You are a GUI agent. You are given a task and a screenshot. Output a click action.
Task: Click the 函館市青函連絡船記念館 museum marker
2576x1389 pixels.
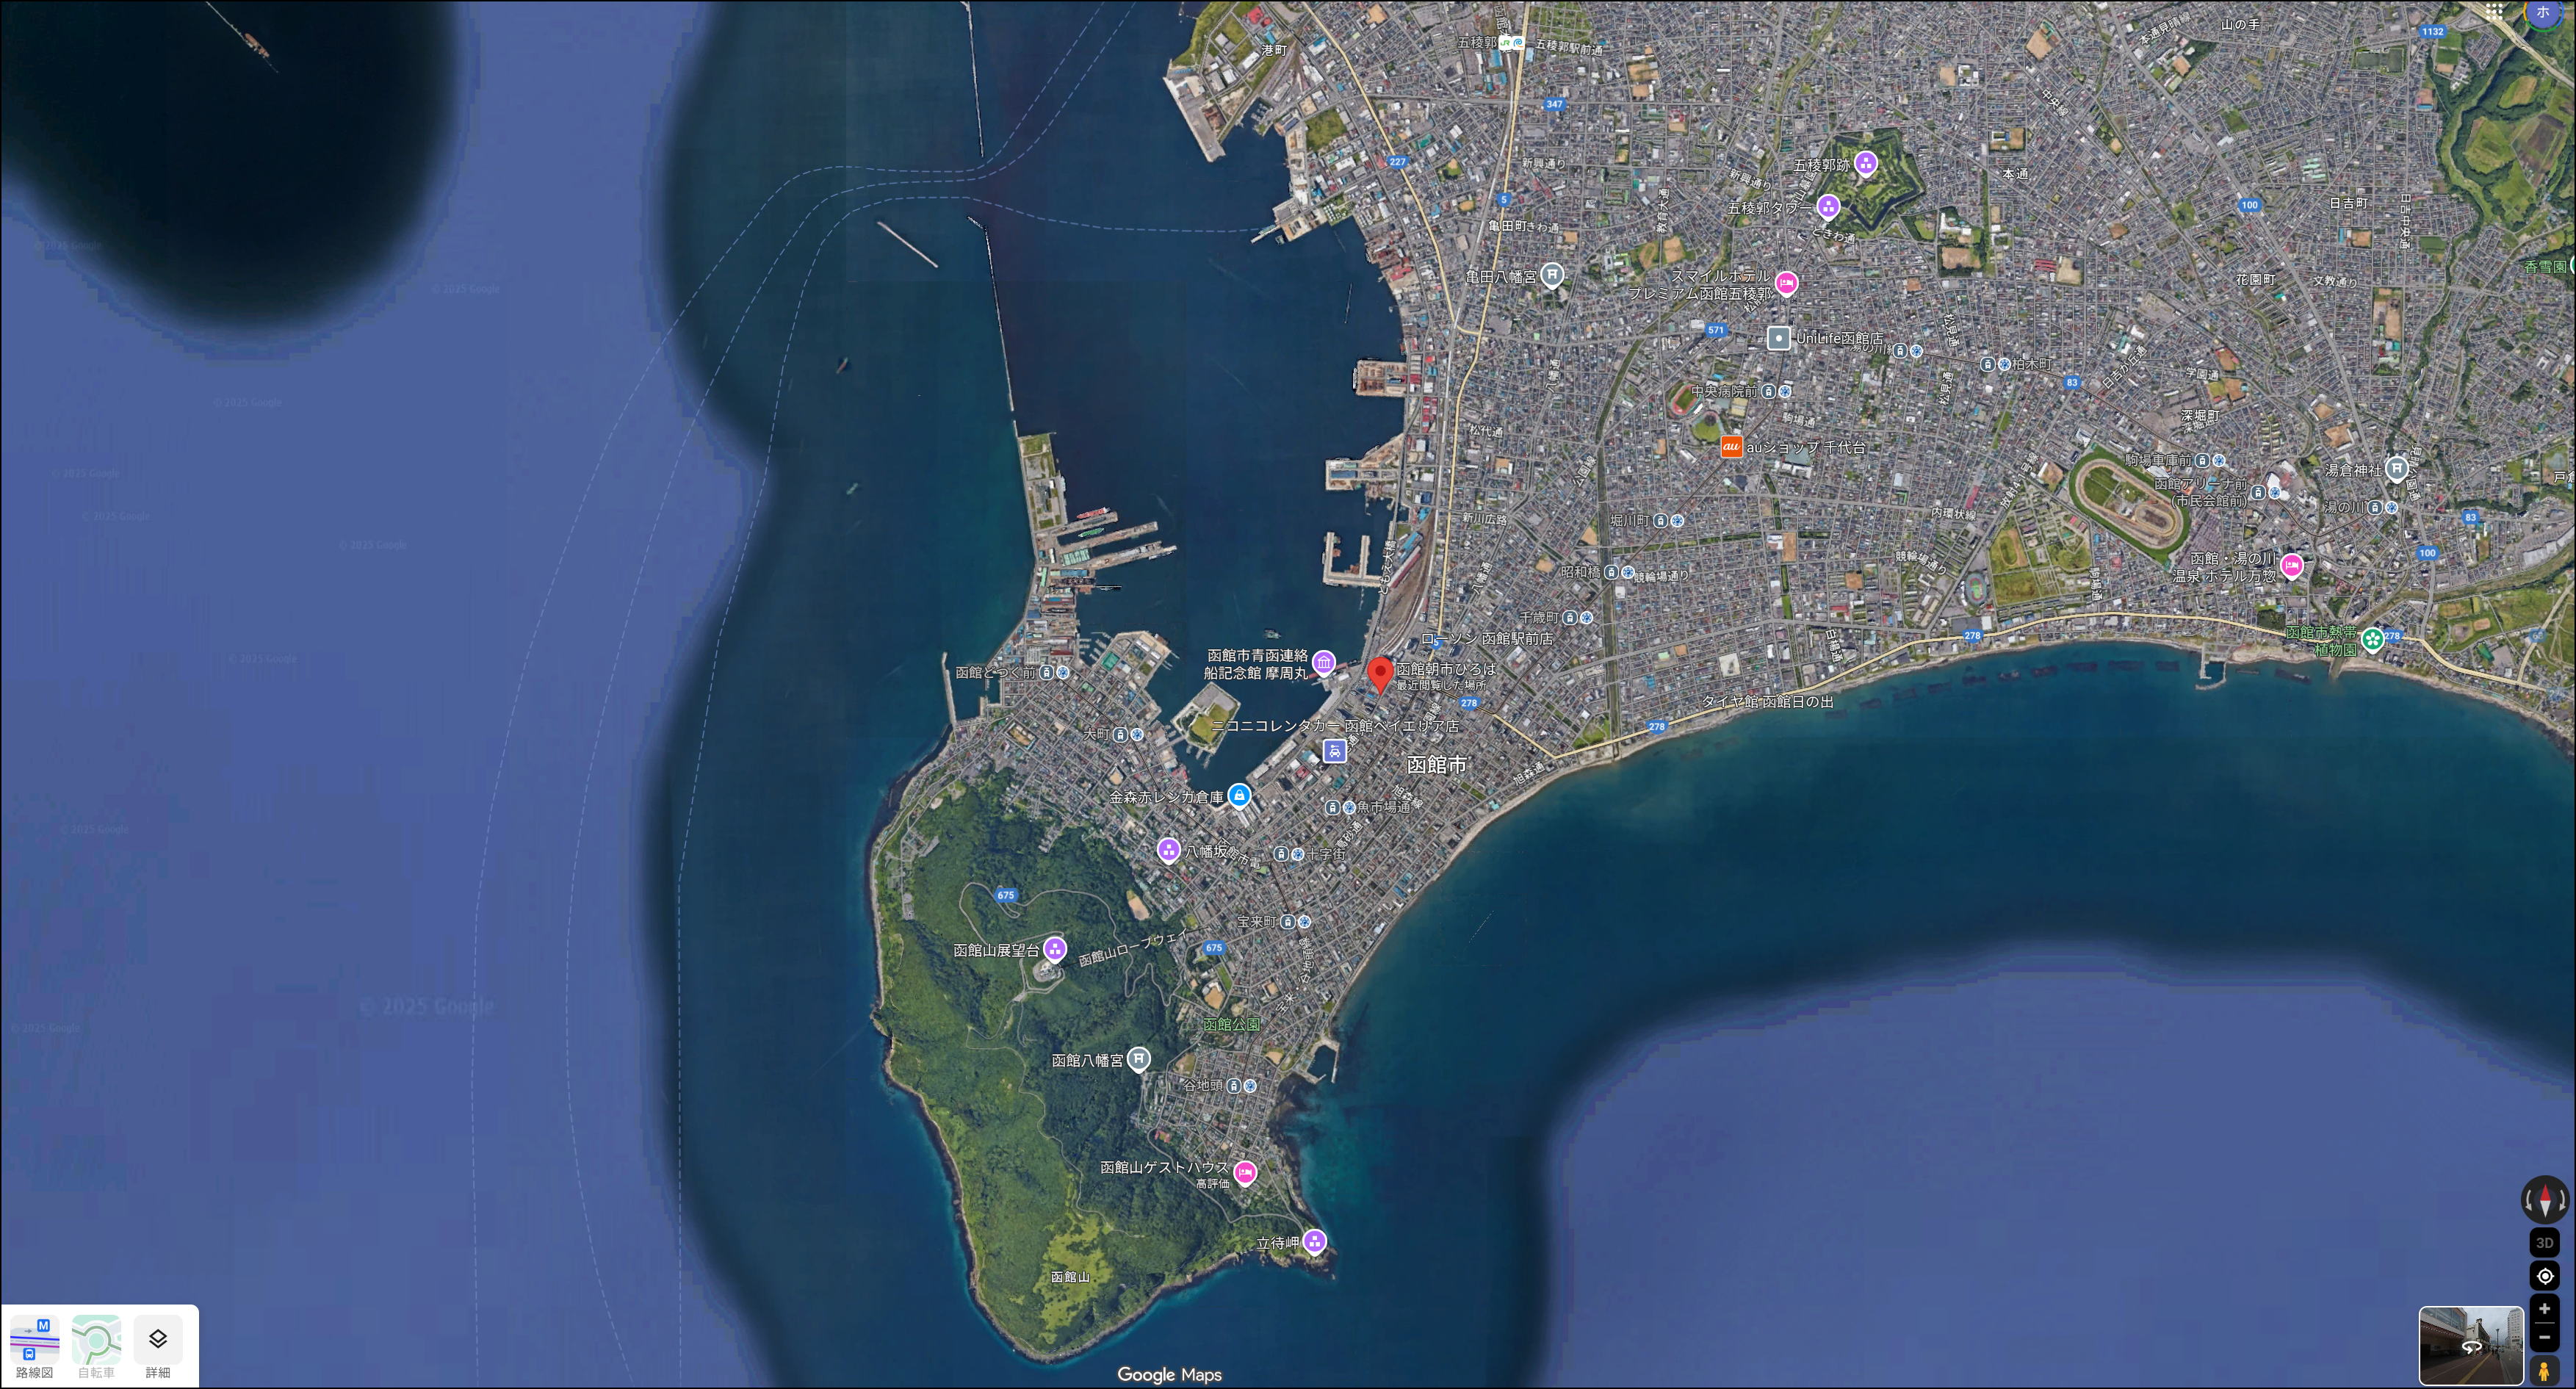pyautogui.click(x=1324, y=662)
